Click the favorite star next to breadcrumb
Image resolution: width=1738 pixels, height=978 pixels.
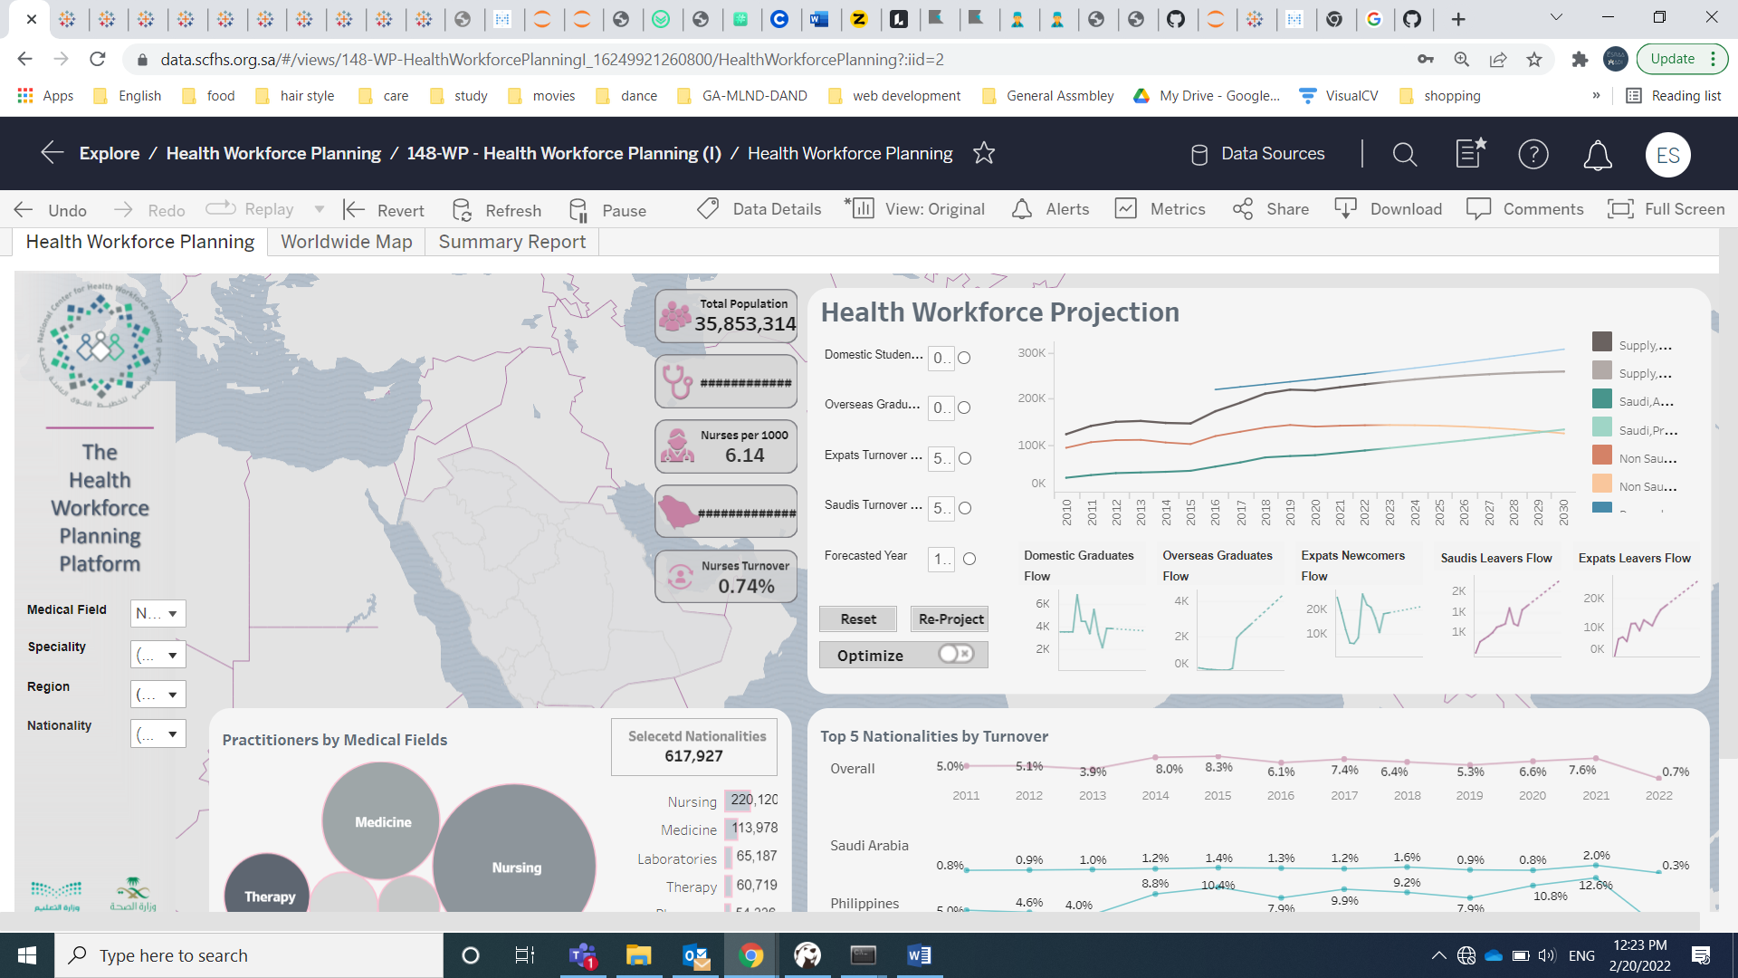click(984, 153)
